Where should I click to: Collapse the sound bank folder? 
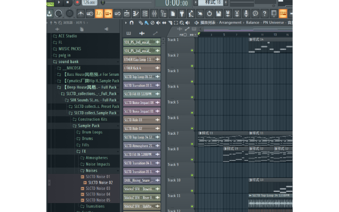pos(55,62)
